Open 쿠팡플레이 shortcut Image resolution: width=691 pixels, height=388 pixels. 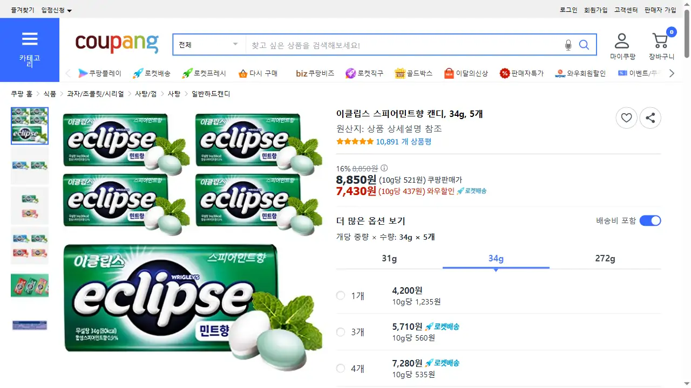(100, 73)
